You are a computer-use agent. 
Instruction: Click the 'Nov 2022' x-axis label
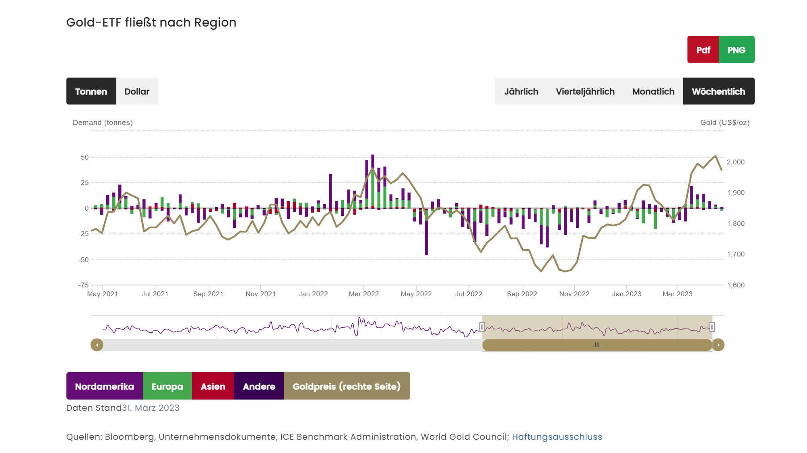click(574, 294)
